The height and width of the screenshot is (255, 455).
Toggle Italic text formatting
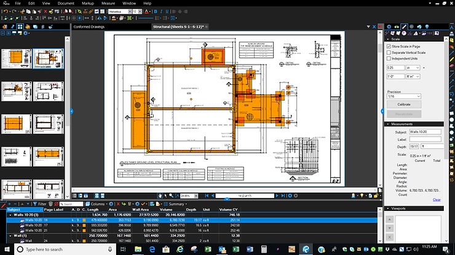pos(161,12)
